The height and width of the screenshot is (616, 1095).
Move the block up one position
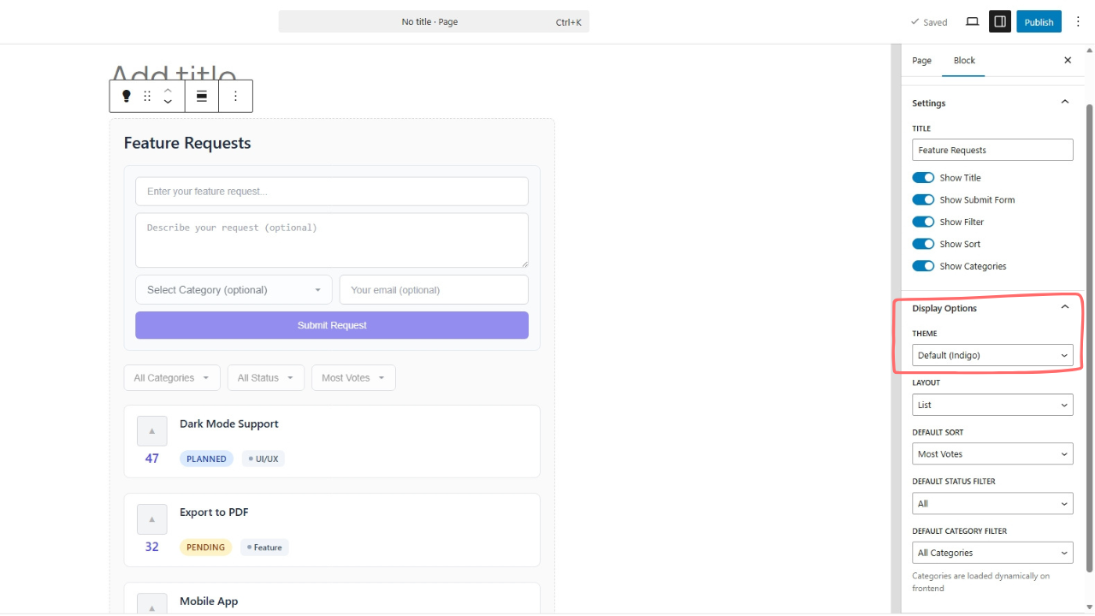pos(168,89)
